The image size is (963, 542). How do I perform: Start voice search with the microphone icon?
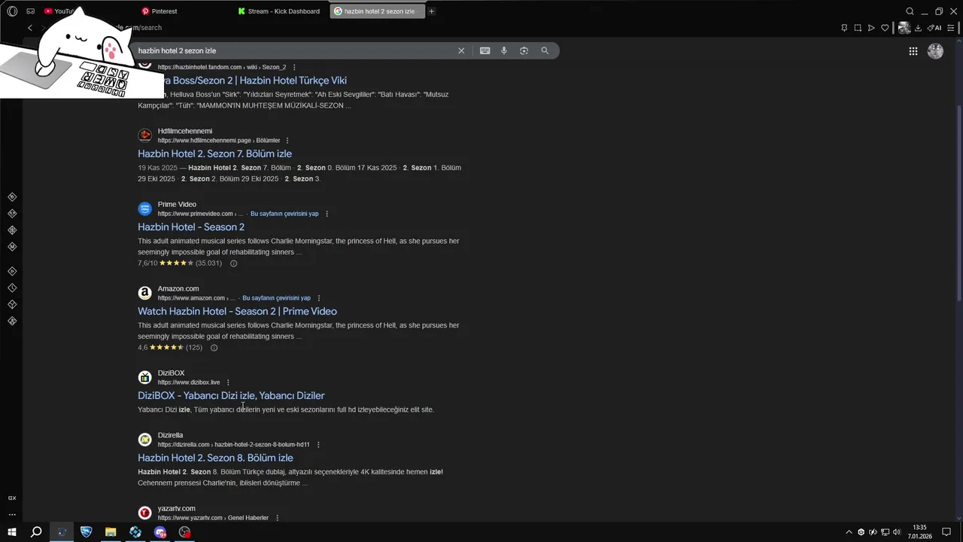click(x=504, y=50)
